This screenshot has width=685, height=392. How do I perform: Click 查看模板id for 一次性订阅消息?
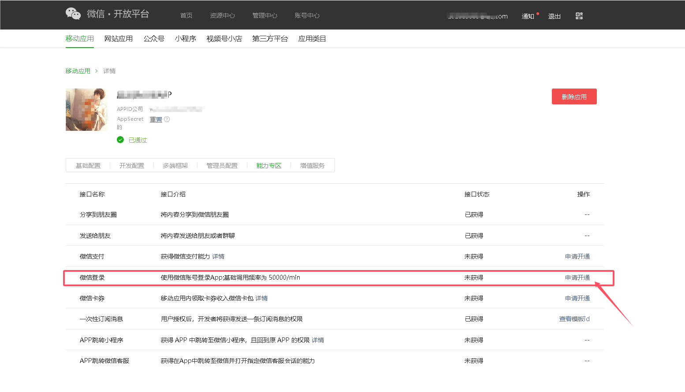click(574, 319)
